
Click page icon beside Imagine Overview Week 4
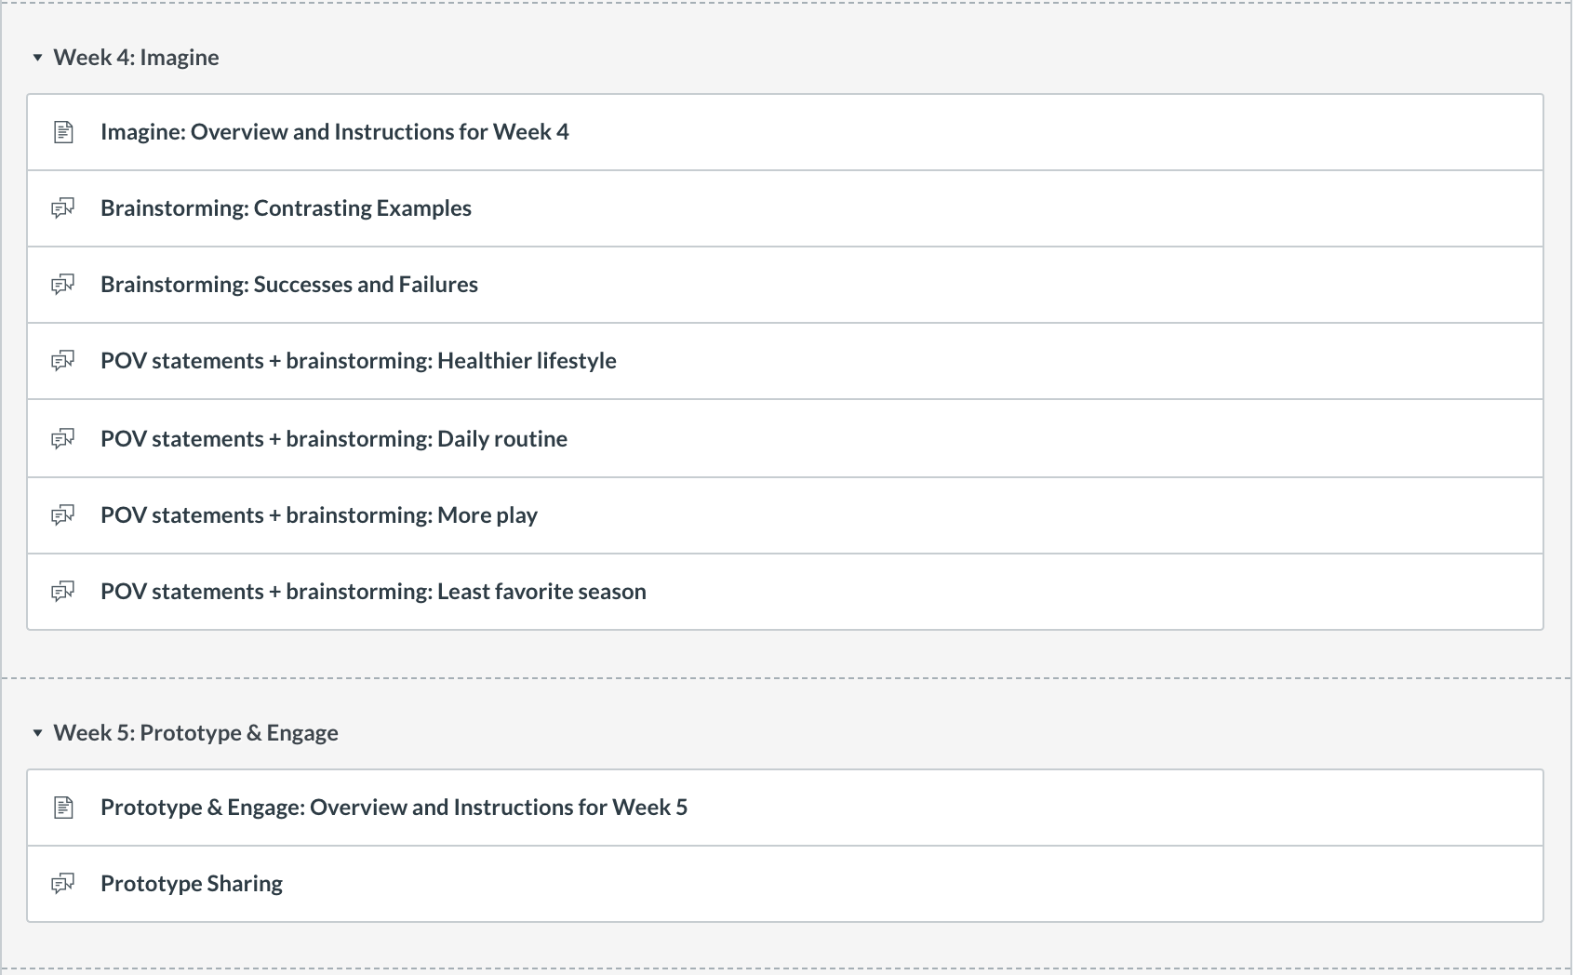click(x=63, y=132)
